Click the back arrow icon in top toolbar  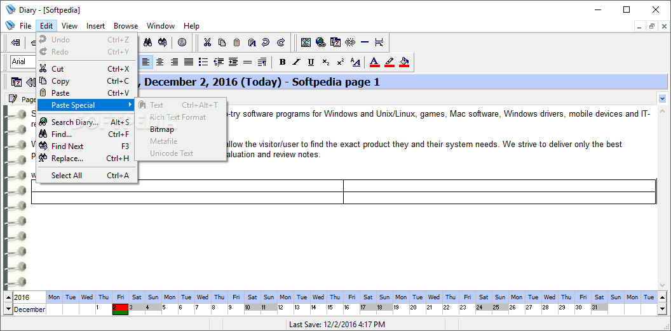click(x=15, y=42)
